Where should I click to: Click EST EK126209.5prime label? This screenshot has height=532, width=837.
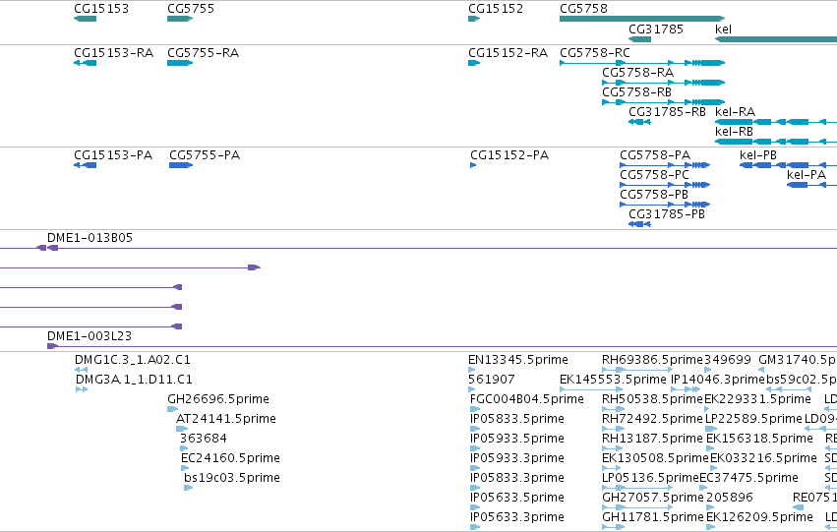(x=759, y=517)
